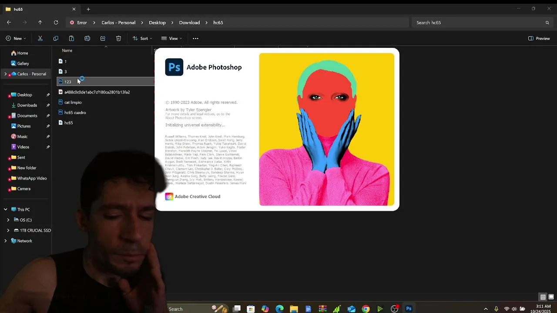The width and height of the screenshot is (557, 313).
Task: Go up one folder level arrow
Action: coord(40,22)
